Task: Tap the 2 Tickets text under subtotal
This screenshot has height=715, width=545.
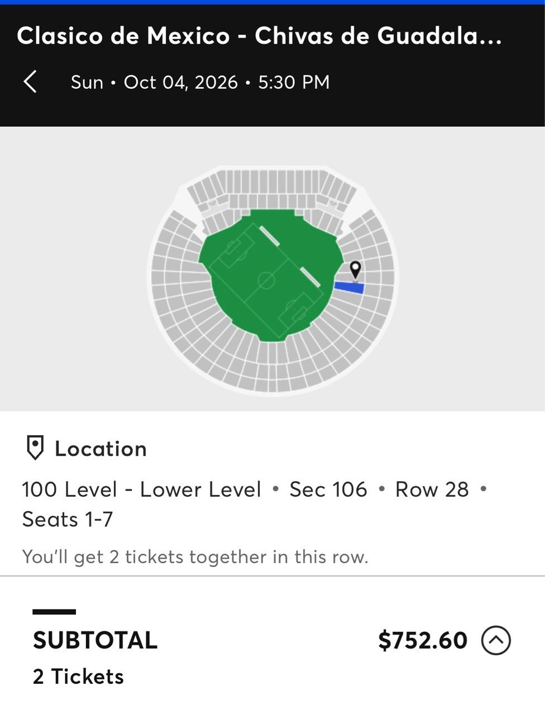Action: [x=78, y=676]
